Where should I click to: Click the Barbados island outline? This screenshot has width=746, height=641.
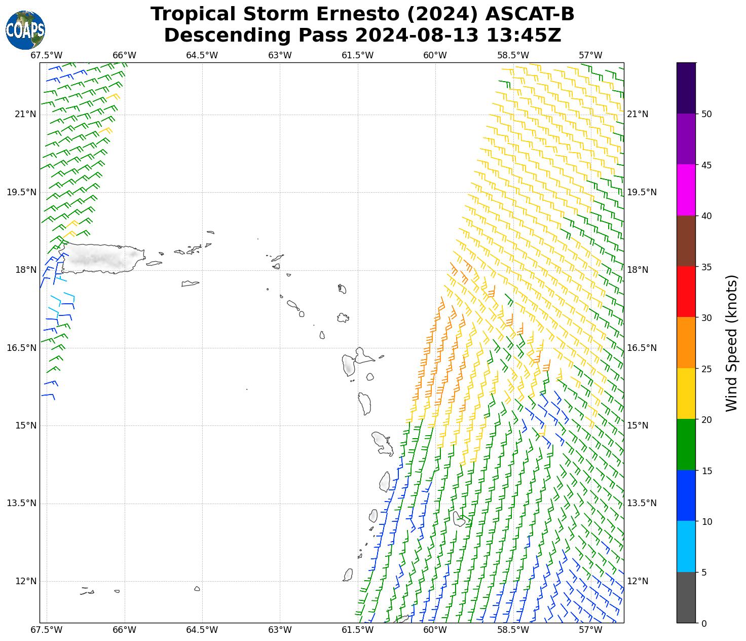coord(459,519)
